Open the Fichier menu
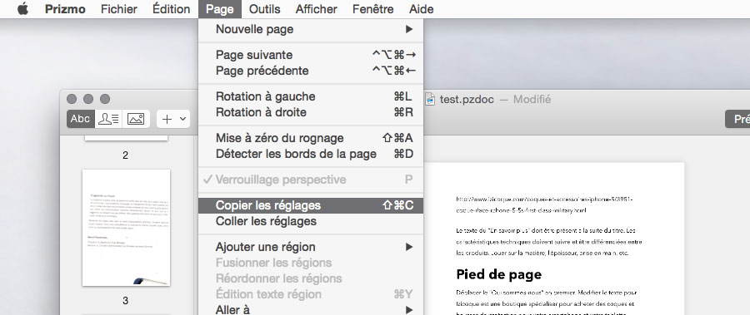750x315 pixels. pyautogui.click(x=118, y=8)
